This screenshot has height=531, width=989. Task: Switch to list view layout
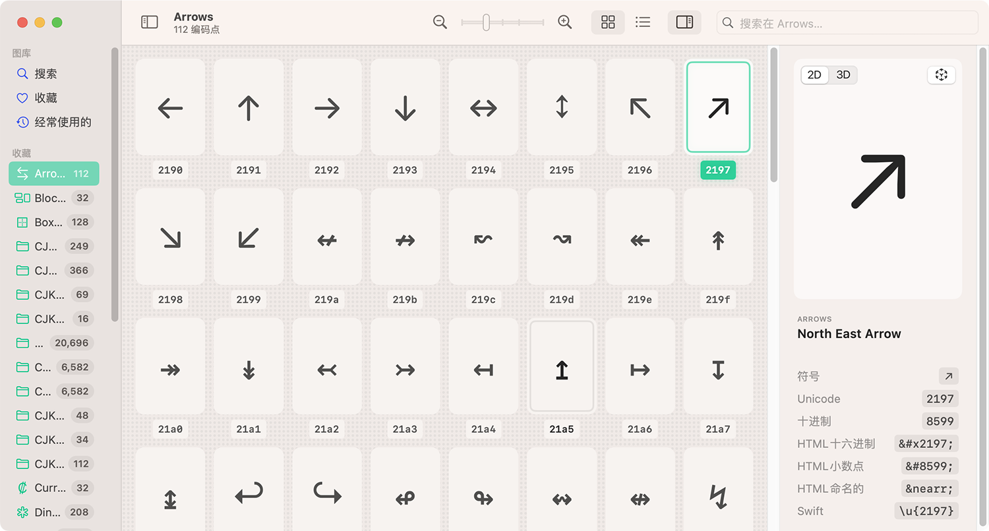click(643, 22)
